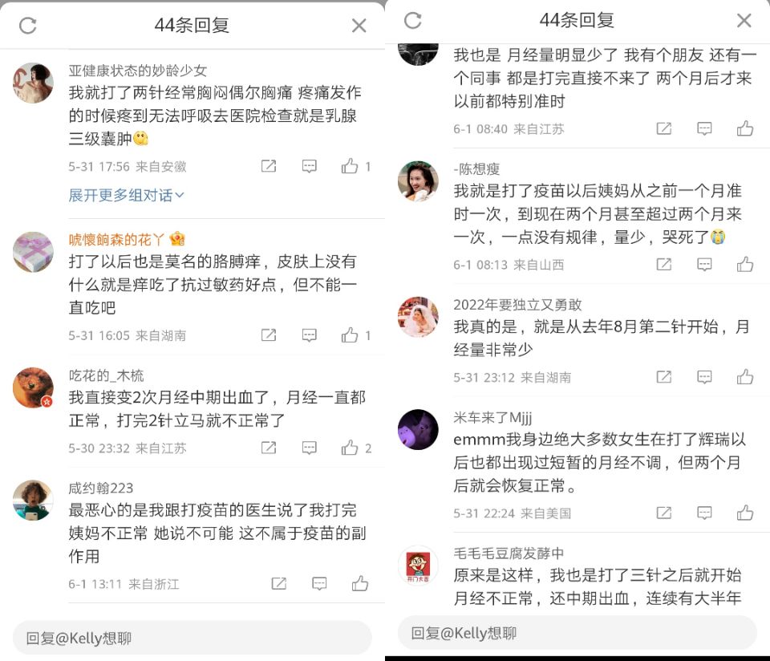The width and height of the screenshot is (770, 661).
Task: Open 毛毛毛豆腐发酵中 profile avatar
Action: pos(418,566)
